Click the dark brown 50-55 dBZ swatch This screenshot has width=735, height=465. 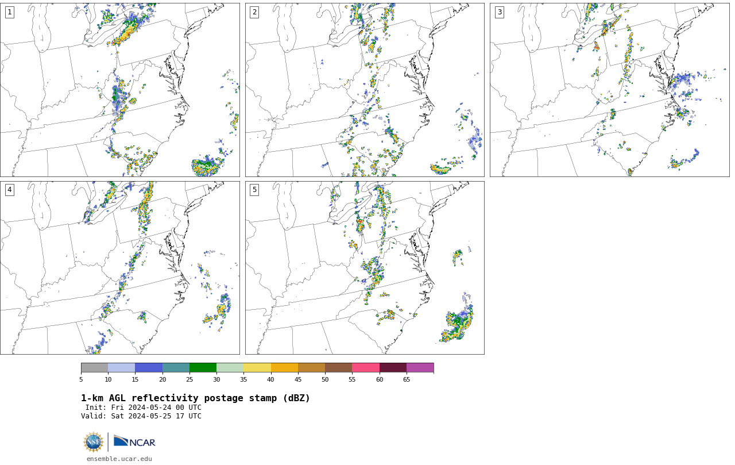point(338,368)
